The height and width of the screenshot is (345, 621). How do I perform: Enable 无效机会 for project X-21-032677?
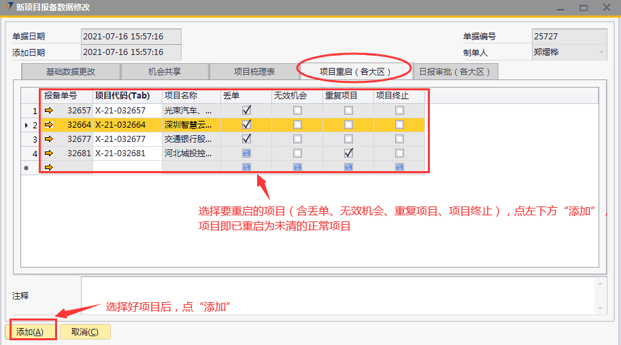point(297,139)
